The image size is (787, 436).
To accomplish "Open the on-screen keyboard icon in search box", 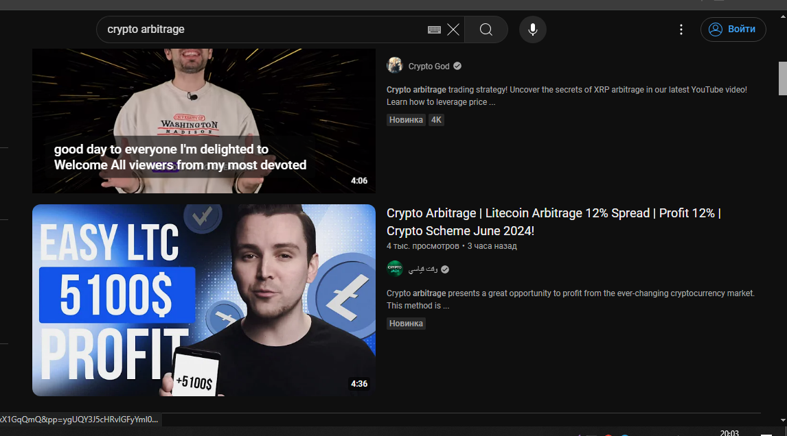I will tap(434, 29).
